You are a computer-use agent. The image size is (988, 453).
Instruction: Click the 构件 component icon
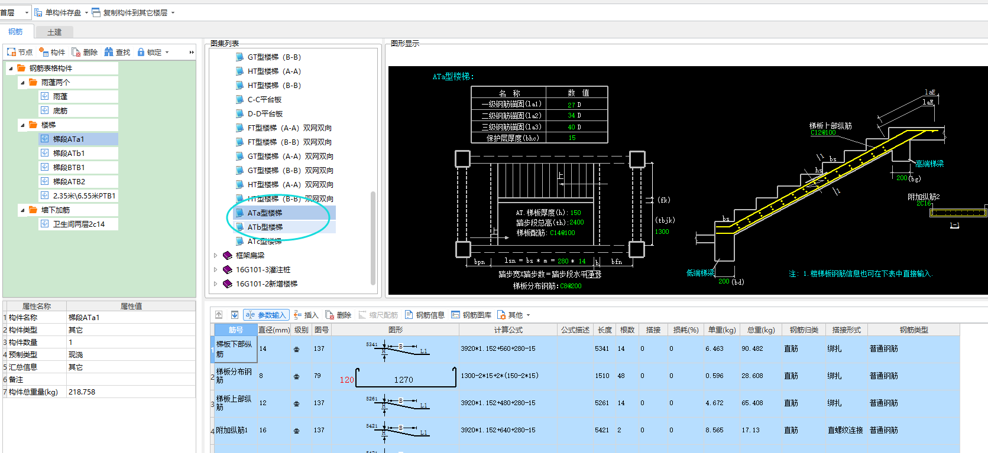click(44, 52)
